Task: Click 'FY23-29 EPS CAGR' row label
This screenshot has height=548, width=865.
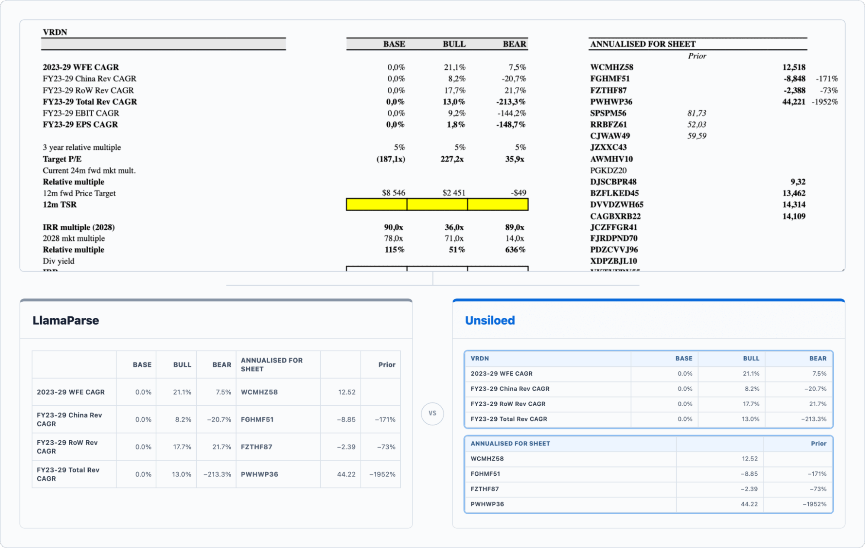Action: coord(80,124)
